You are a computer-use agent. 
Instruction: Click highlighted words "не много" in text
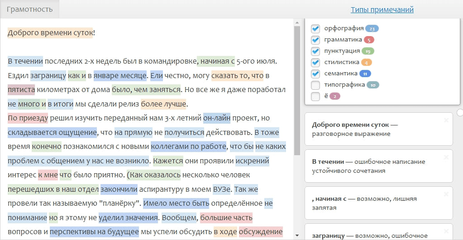(24, 104)
